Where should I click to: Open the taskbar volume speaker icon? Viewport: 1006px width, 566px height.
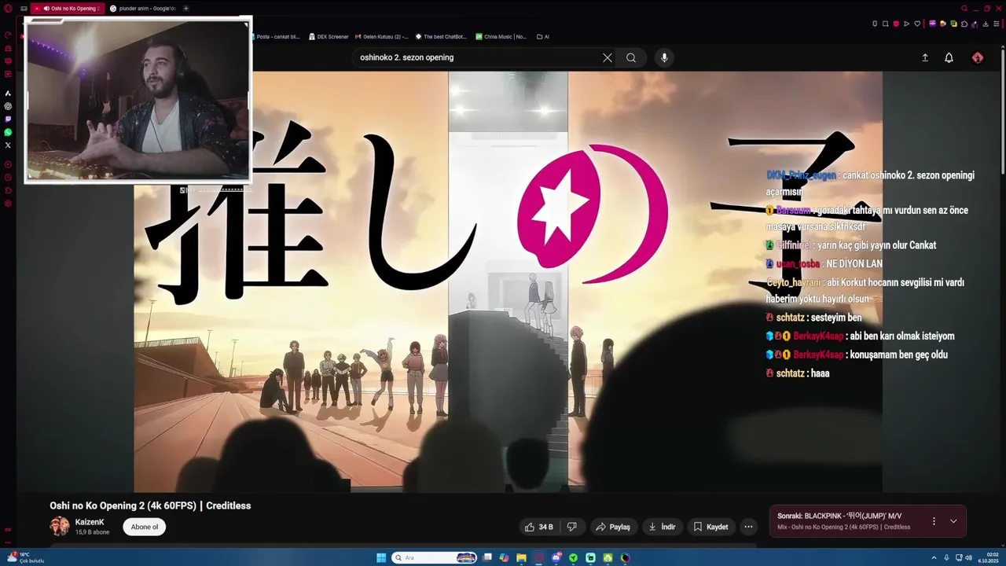968,557
